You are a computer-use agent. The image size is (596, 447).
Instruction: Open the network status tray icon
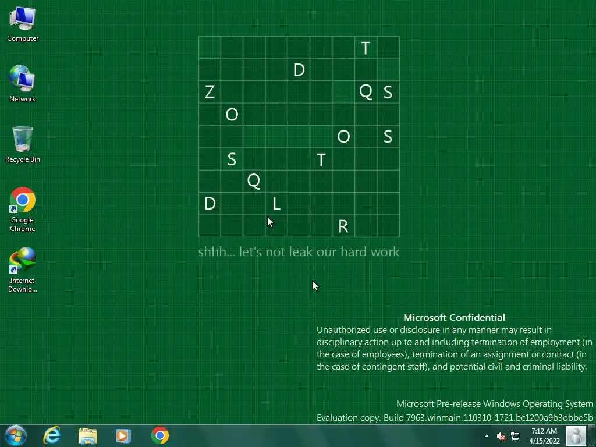[x=516, y=436]
